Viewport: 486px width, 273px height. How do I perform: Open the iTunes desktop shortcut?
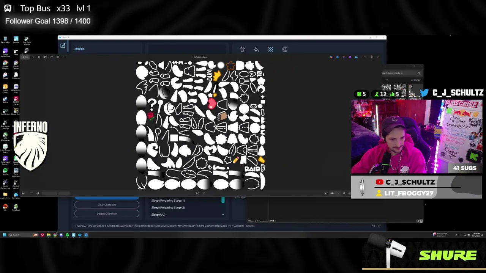[5, 76]
